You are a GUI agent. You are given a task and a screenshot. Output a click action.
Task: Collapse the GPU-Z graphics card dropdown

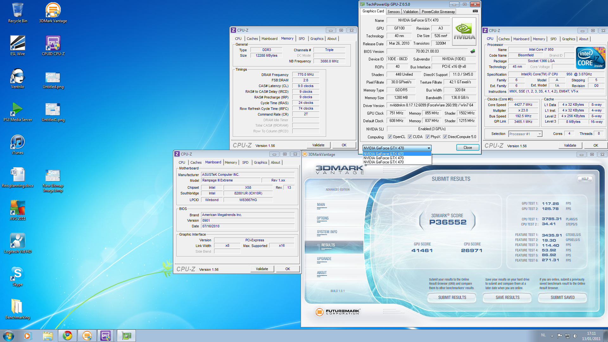tap(429, 148)
